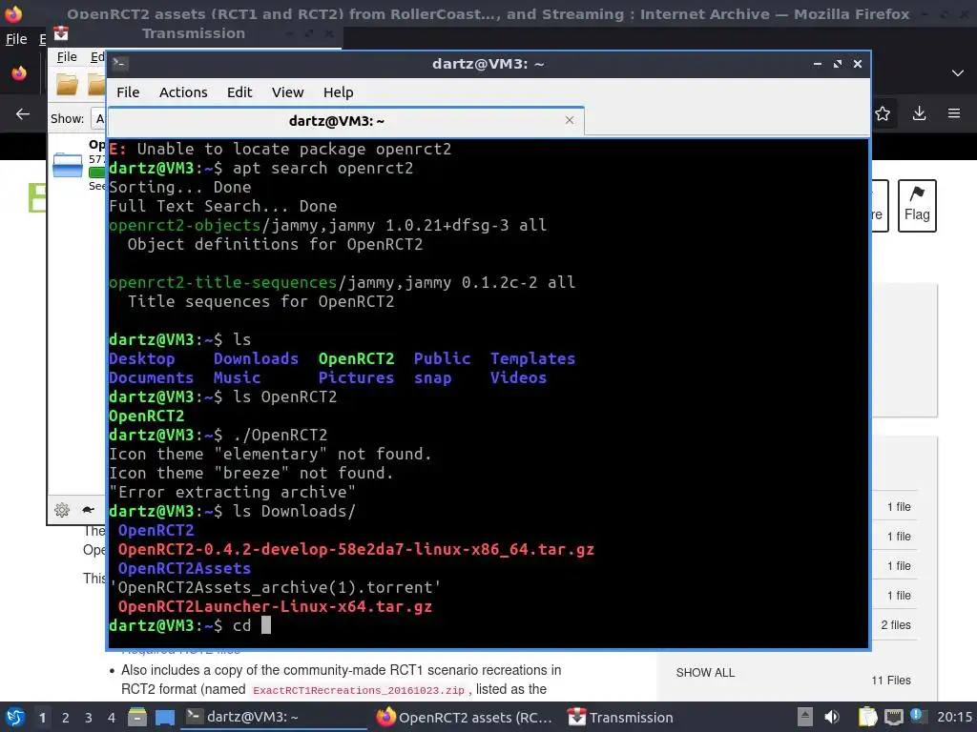Viewport: 977px width, 732px height.
Task: Open Firefox downloads panel
Action: pyautogui.click(x=919, y=113)
